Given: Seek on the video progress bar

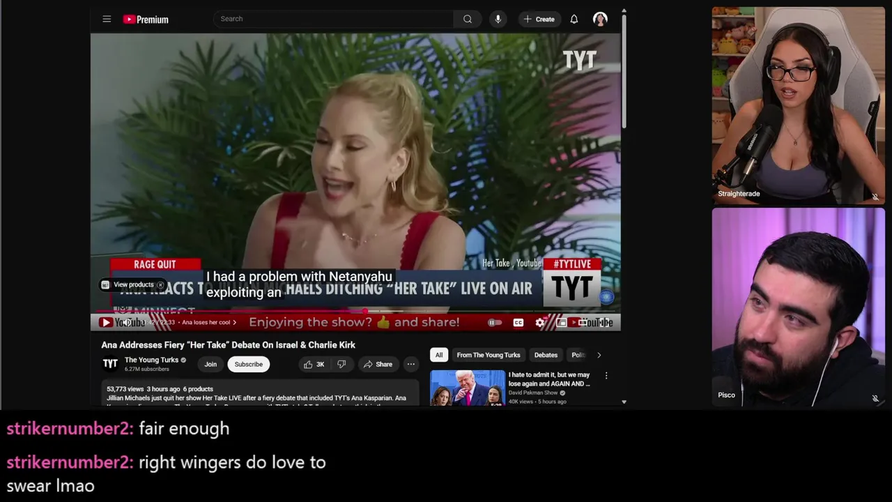Looking at the screenshot, I should [355, 312].
